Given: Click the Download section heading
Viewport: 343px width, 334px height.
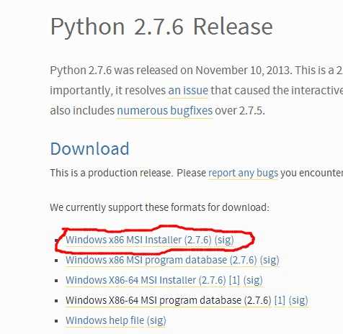Looking at the screenshot, I should point(89,149).
